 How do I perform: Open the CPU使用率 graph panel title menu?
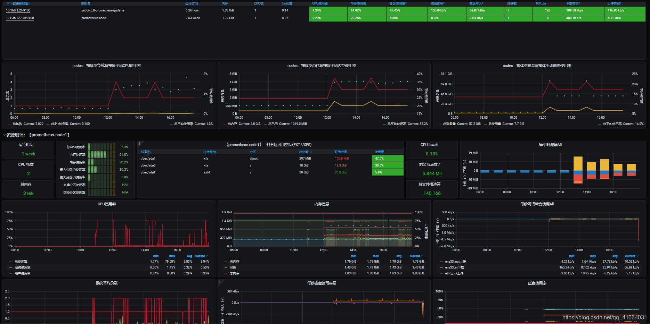[x=107, y=204]
